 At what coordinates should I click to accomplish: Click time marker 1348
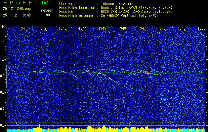162,28
